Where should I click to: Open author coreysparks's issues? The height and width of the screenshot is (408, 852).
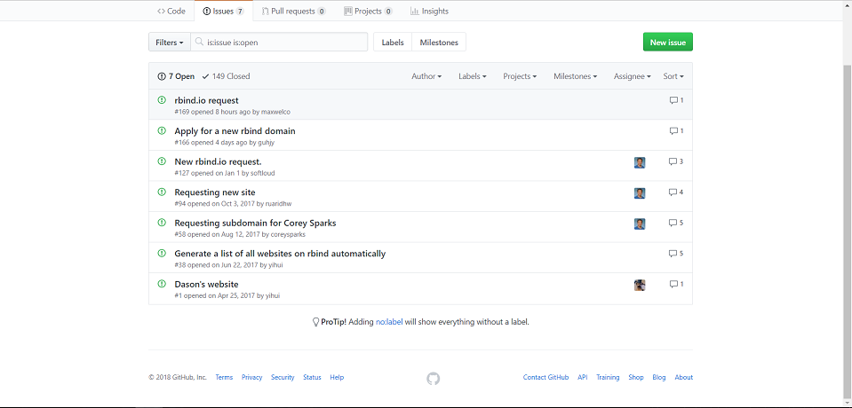pyautogui.click(x=288, y=234)
